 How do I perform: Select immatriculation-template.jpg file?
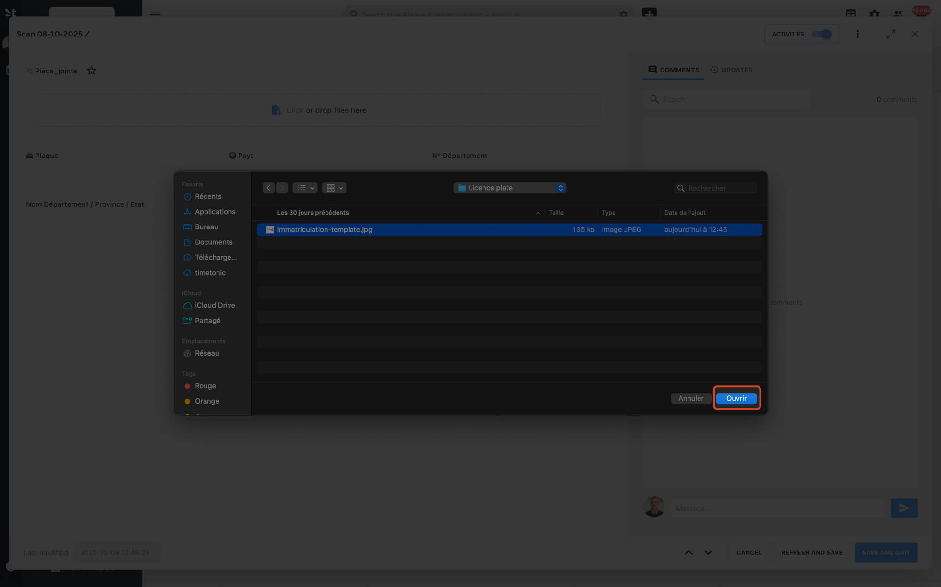[x=325, y=229]
